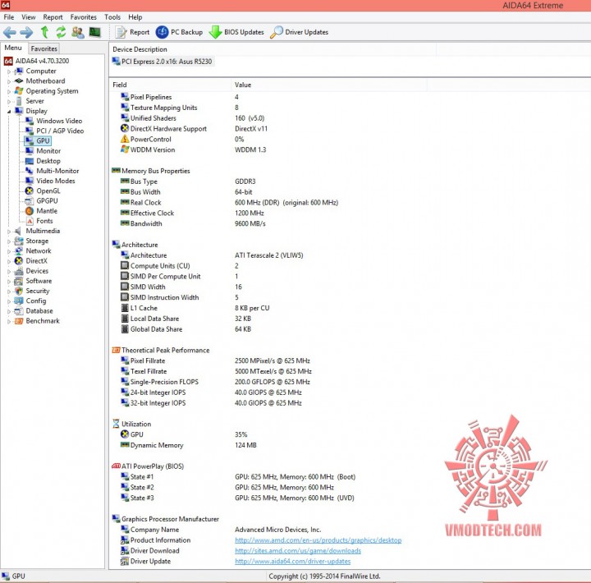Switch to the Favorites tab
Viewport: 591px width, 583px height.
44,48
